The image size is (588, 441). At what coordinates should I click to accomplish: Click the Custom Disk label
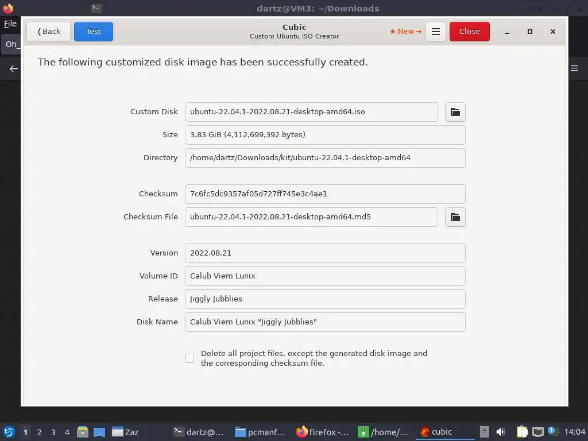pyautogui.click(x=154, y=112)
